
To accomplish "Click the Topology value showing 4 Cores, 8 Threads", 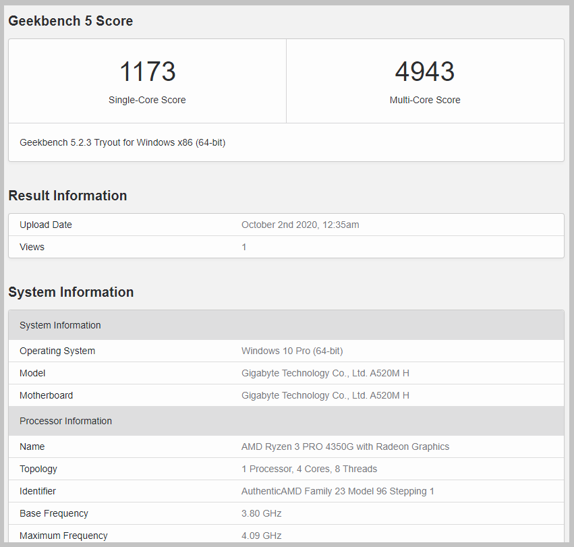I will point(309,469).
